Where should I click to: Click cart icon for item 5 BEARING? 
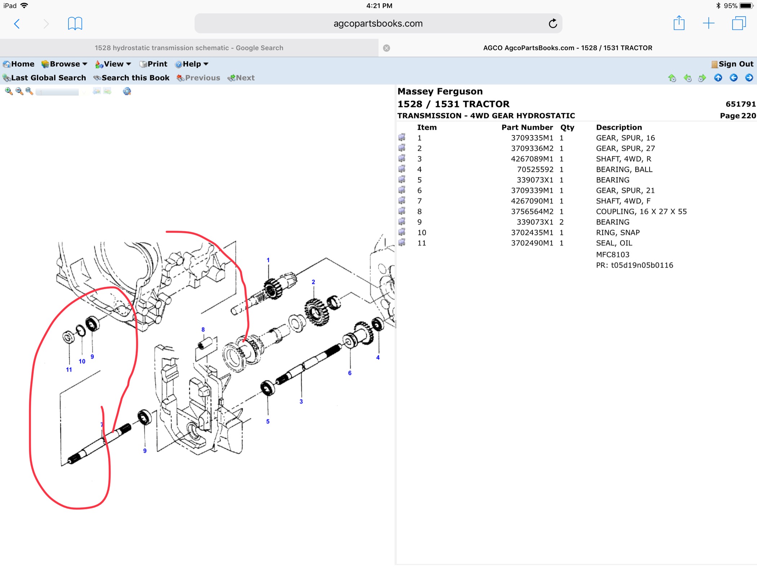tap(402, 179)
